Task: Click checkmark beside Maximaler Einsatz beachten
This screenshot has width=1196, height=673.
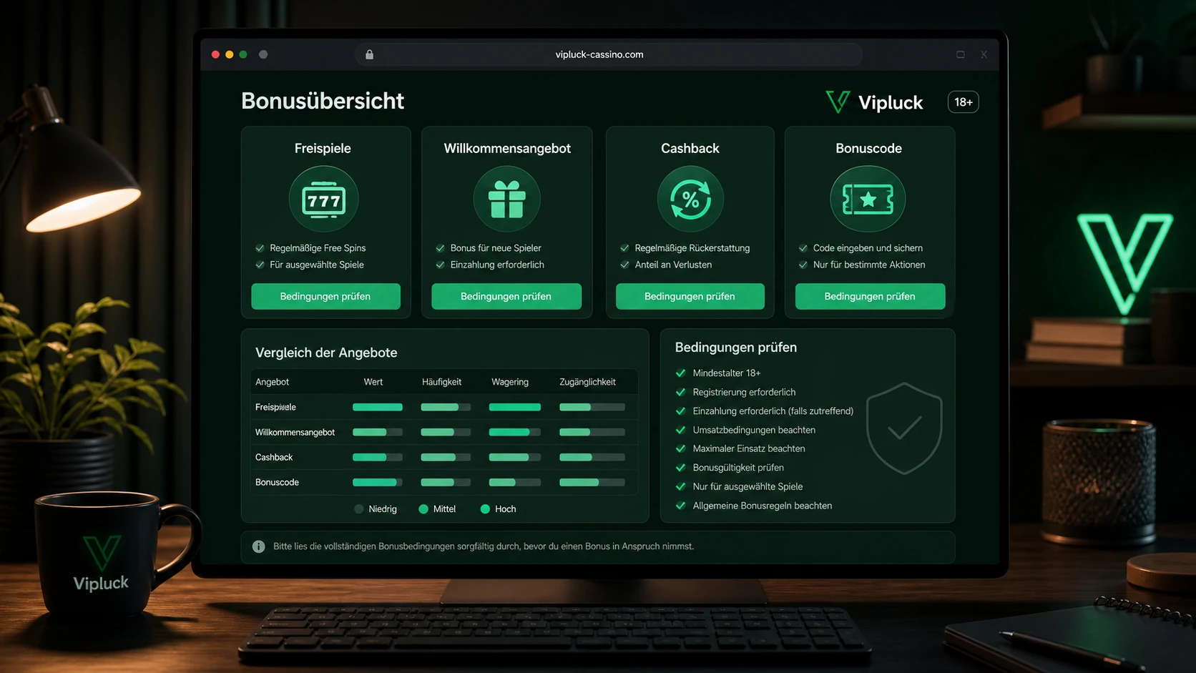Action: point(680,448)
